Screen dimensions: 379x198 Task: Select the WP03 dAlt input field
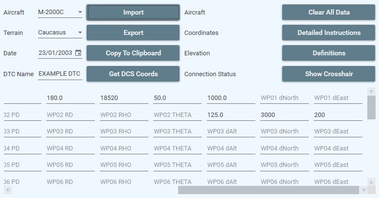(x=231, y=132)
